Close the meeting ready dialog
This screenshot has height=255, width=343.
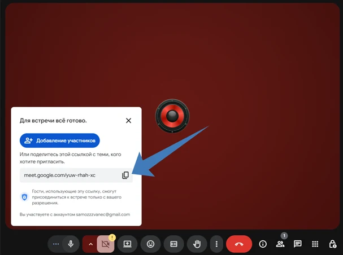point(128,121)
